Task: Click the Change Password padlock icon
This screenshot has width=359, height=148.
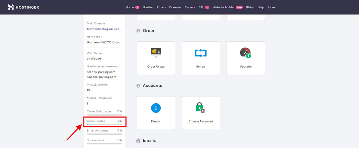Action: (x=201, y=108)
